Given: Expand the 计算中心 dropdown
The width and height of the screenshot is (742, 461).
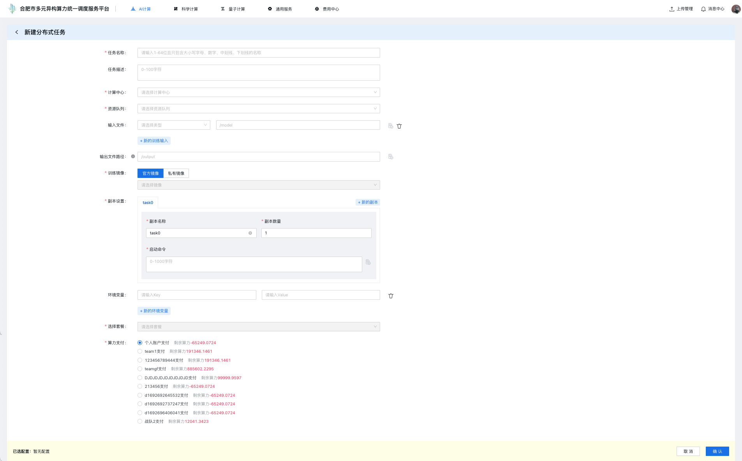Looking at the screenshot, I should tap(258, 92).
